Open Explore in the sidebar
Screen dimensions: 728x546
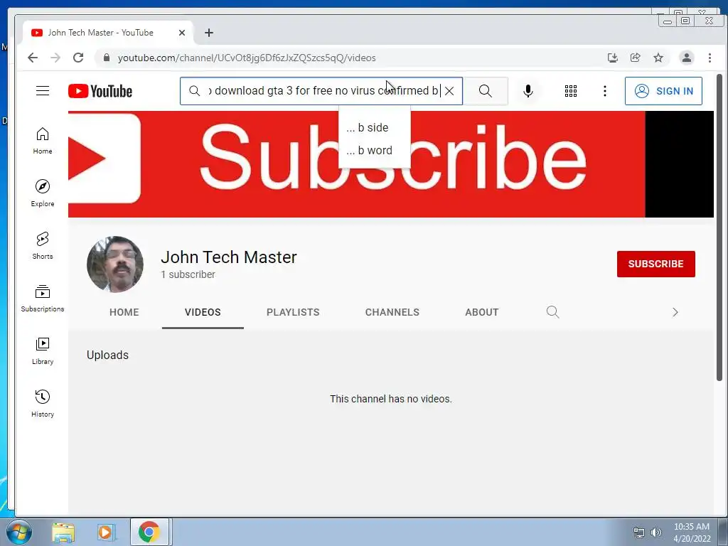[42, 193]
